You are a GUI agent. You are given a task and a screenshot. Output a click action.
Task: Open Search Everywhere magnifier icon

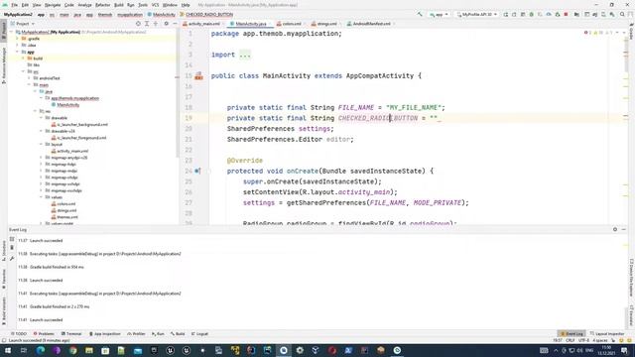622,14
